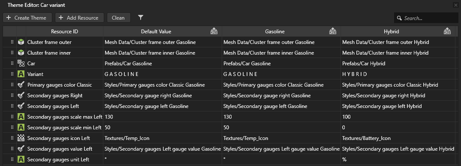Click Hybrid scale max value 100

tap(347, 117)
